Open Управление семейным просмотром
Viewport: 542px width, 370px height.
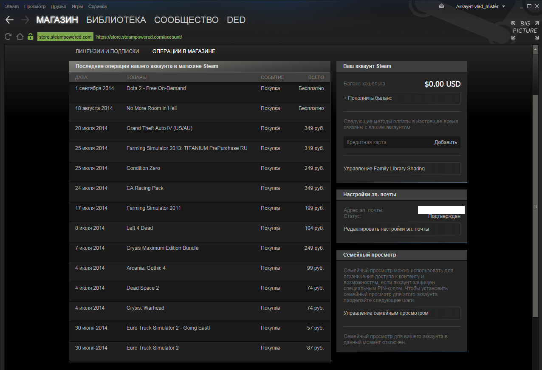402,313
